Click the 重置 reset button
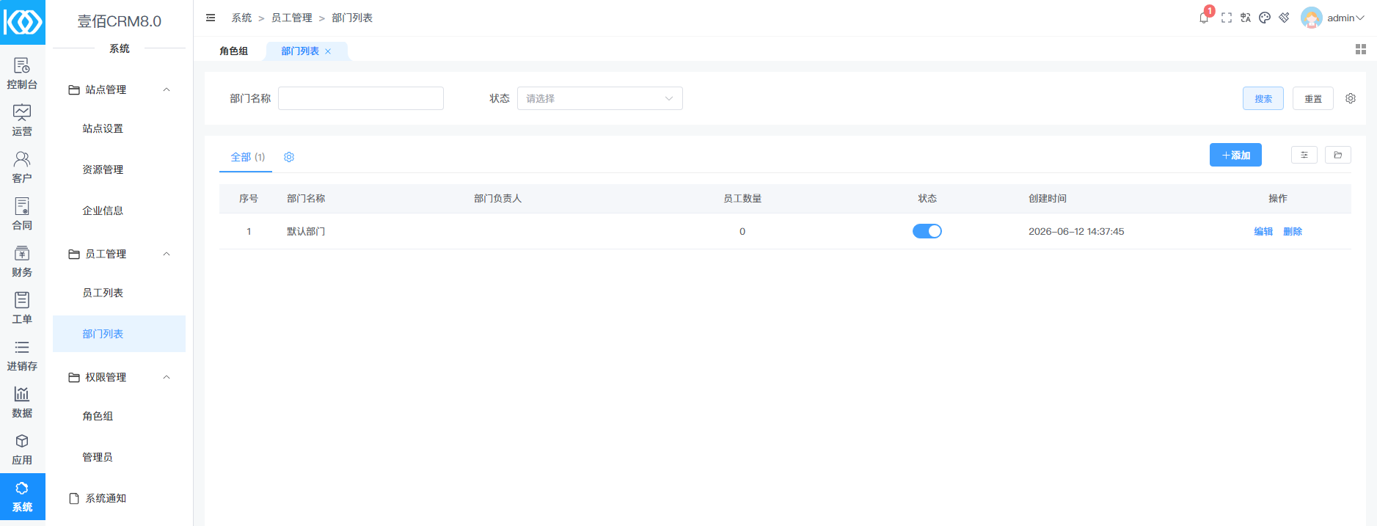Screen dimensions: 1377x526 pos(1313,98)
